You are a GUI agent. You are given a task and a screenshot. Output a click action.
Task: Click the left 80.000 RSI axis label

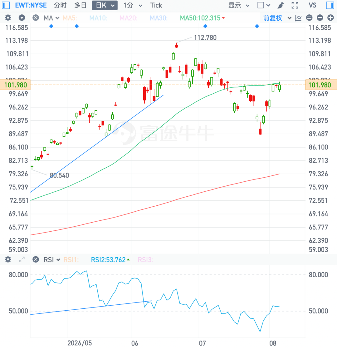click(18, 274)
